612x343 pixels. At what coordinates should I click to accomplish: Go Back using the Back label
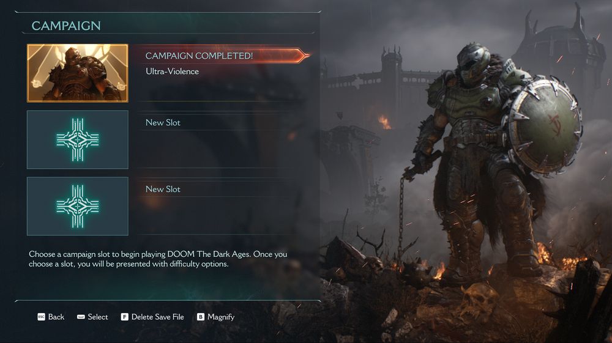click(56, 317)
